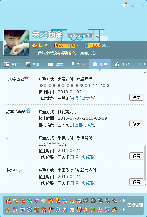Click the yellow diamond icon in bottom tray

(44, 201)
